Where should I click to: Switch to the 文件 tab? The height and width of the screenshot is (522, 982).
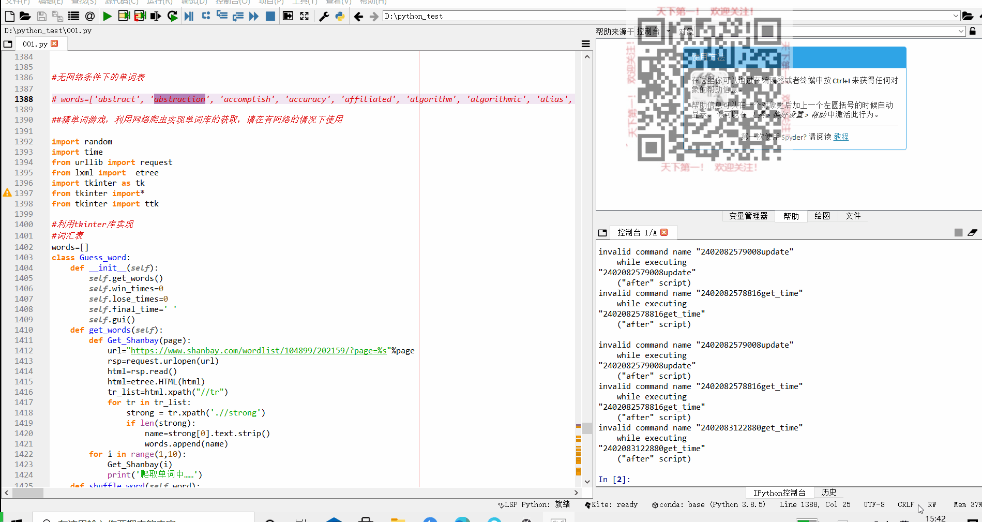[853, 216]
